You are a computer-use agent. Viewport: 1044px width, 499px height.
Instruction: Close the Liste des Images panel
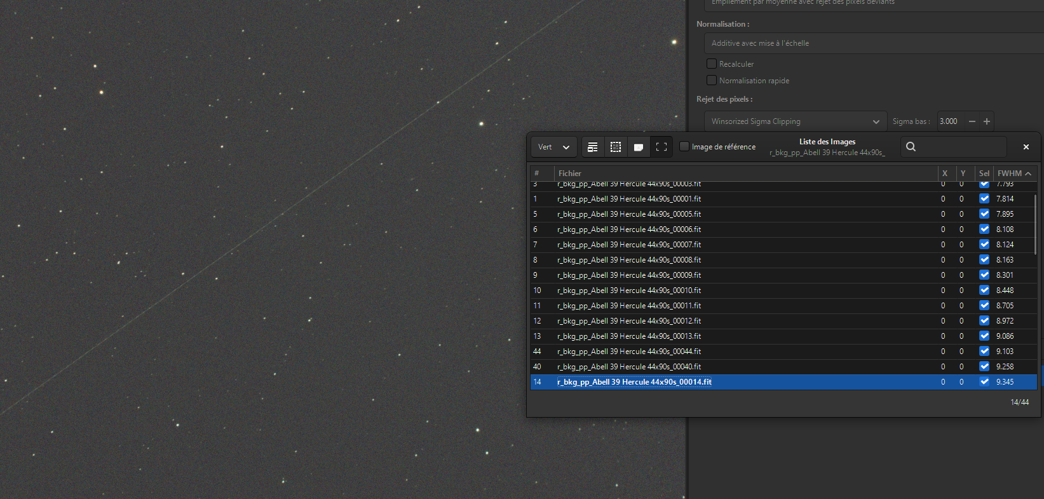[x=1026, y=147]
